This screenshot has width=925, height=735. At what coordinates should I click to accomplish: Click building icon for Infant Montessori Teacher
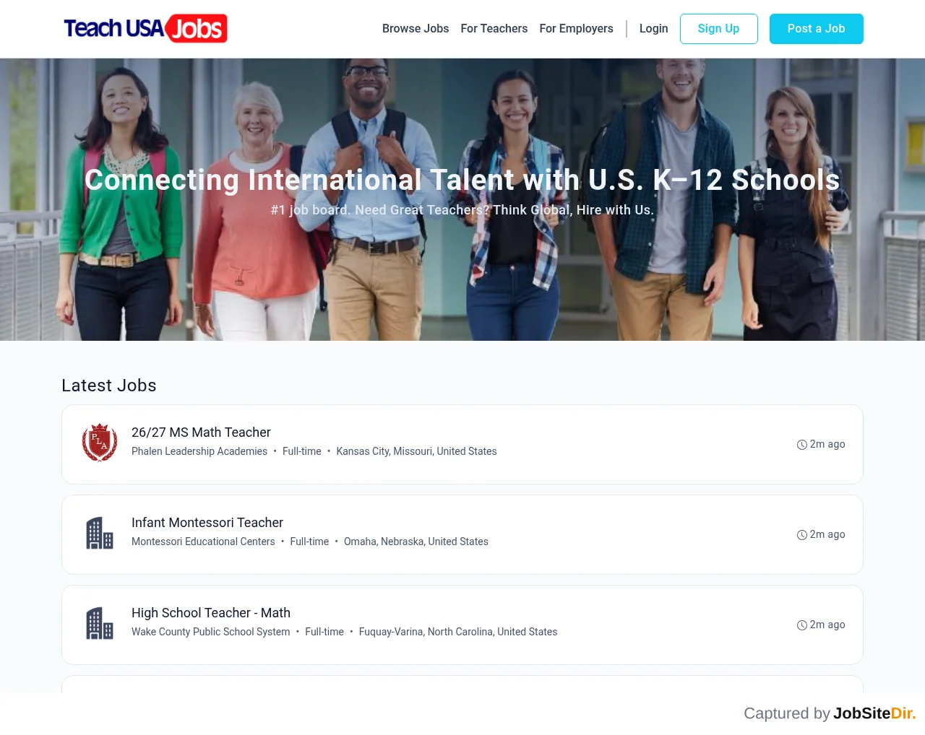coord(100,534)
